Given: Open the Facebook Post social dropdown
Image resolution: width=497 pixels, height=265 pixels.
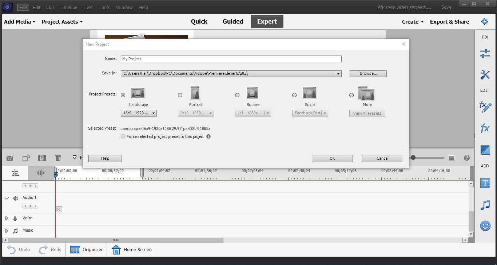Looking at the screenshot, I should click(310, 113).
